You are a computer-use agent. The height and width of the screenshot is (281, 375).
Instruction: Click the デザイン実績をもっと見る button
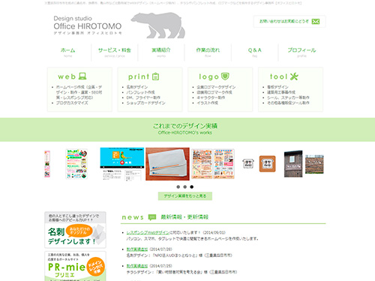coord(185,196)
